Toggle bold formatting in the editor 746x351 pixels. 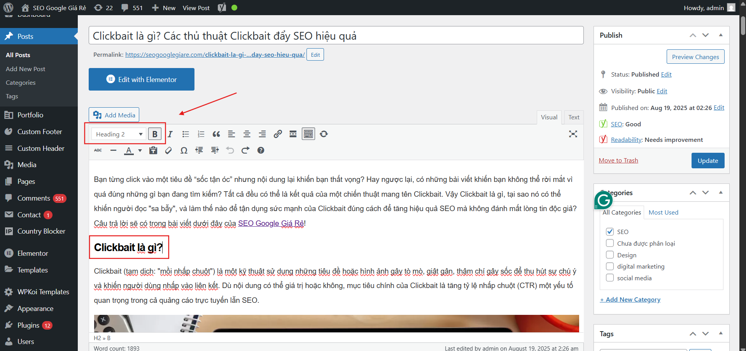click(154, 134)
